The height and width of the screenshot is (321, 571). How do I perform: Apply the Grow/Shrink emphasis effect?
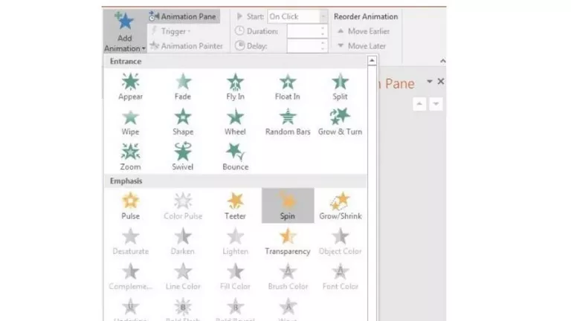[x=340, y=206]
